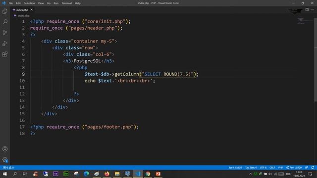The width and height of the screenshot is (317, 178).
Task: Click Ln 9, Col 59 cursor position
Action: click(x=236, y=168)
